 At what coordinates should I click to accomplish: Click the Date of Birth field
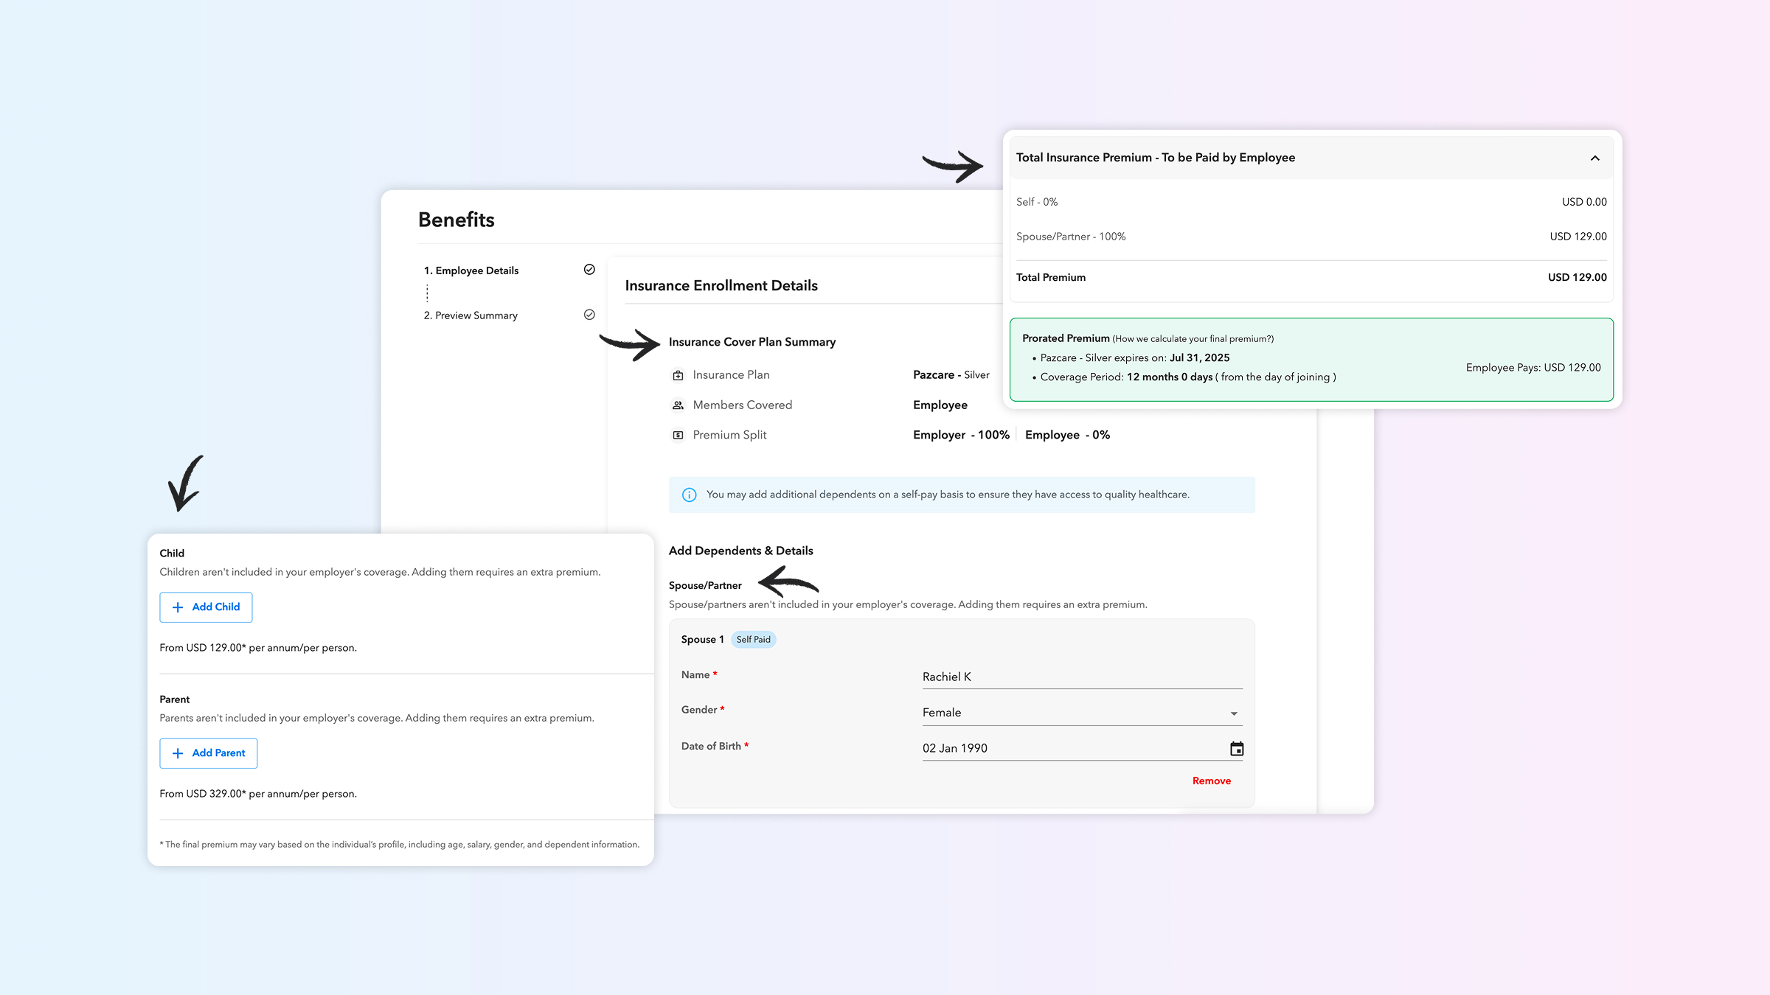pyautogui.click(x=1069, y=748)
